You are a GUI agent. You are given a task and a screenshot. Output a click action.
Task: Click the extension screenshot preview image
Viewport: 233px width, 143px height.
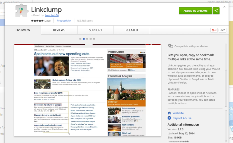(88, 90)
